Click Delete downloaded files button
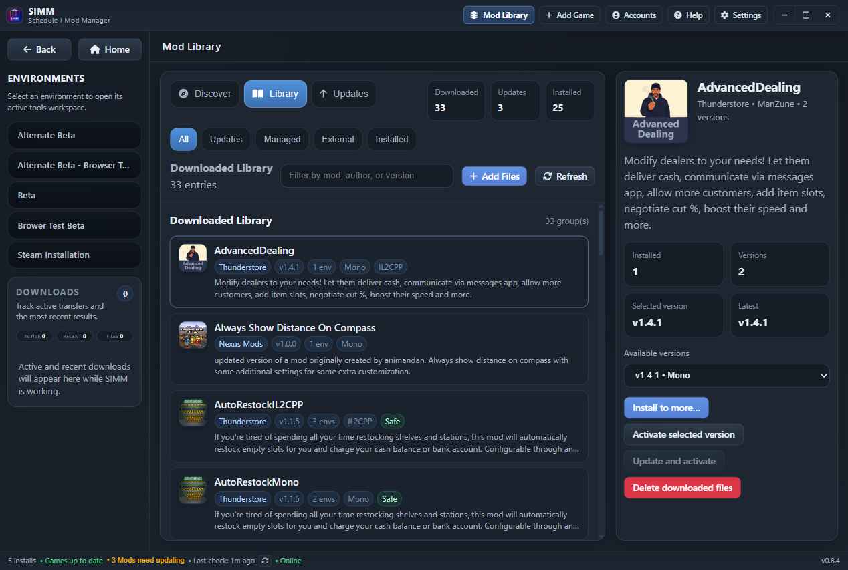Screen dimensions: 848x570 pyautogui.click(x=682, y=488)
